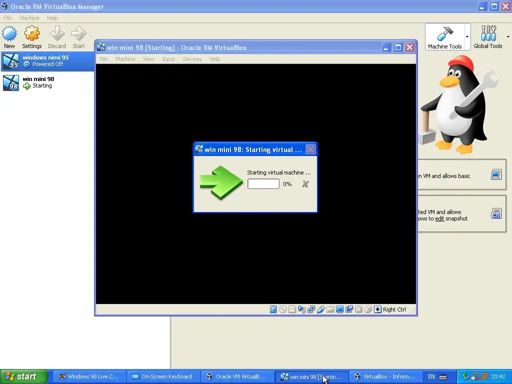This screenshot has width=512, height=384.
Task: Click the network adapters status icon
Action: pos(311,309)
